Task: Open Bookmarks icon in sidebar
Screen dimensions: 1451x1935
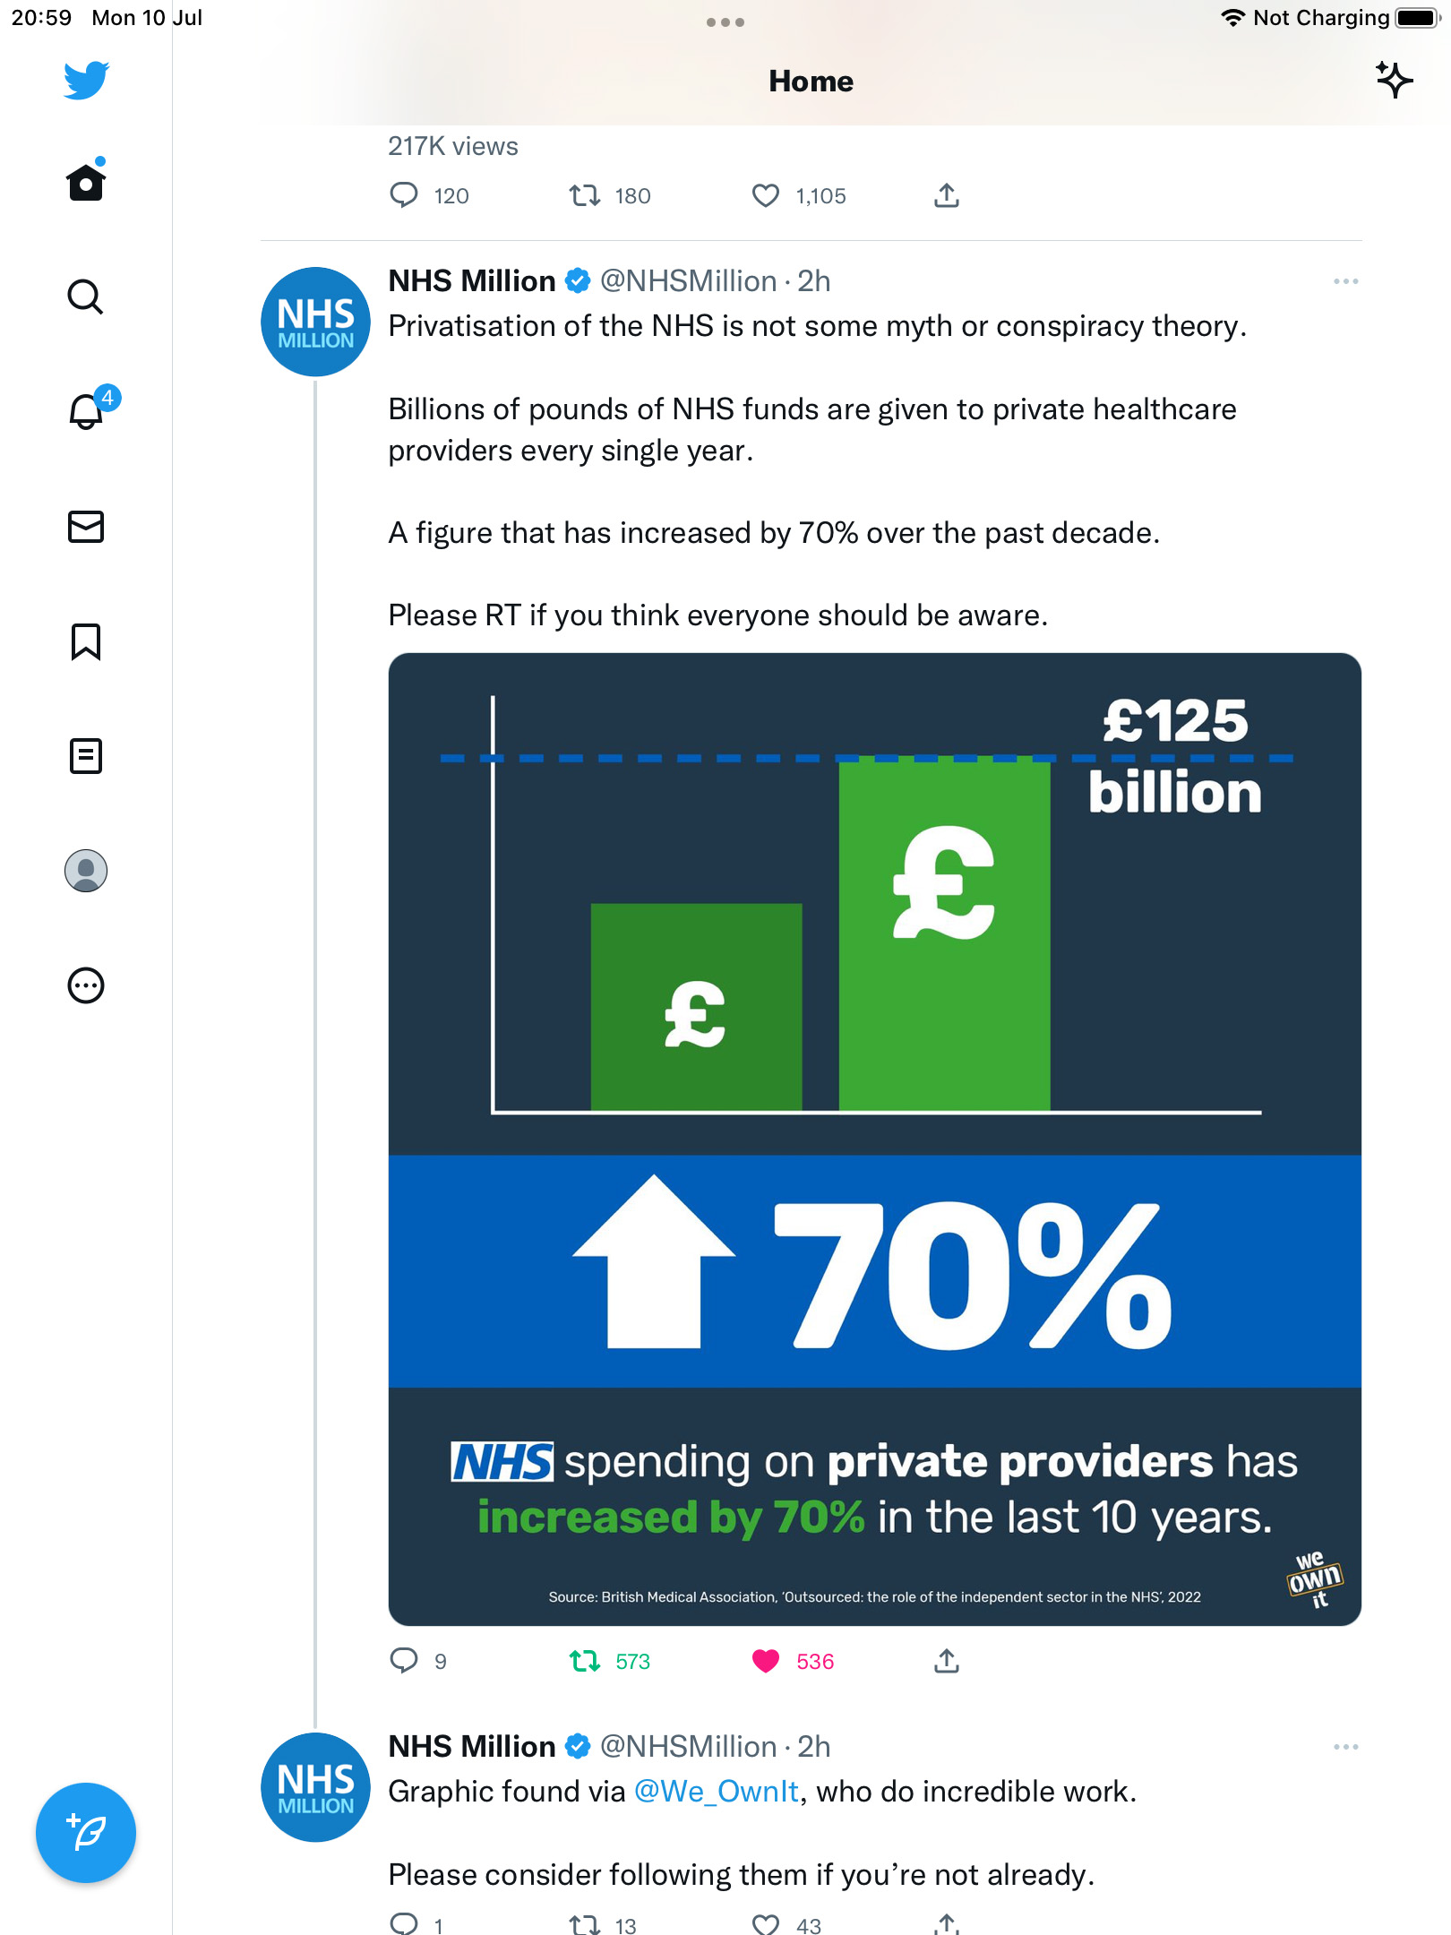Action: pyautogui.click(x=85, y=641)
